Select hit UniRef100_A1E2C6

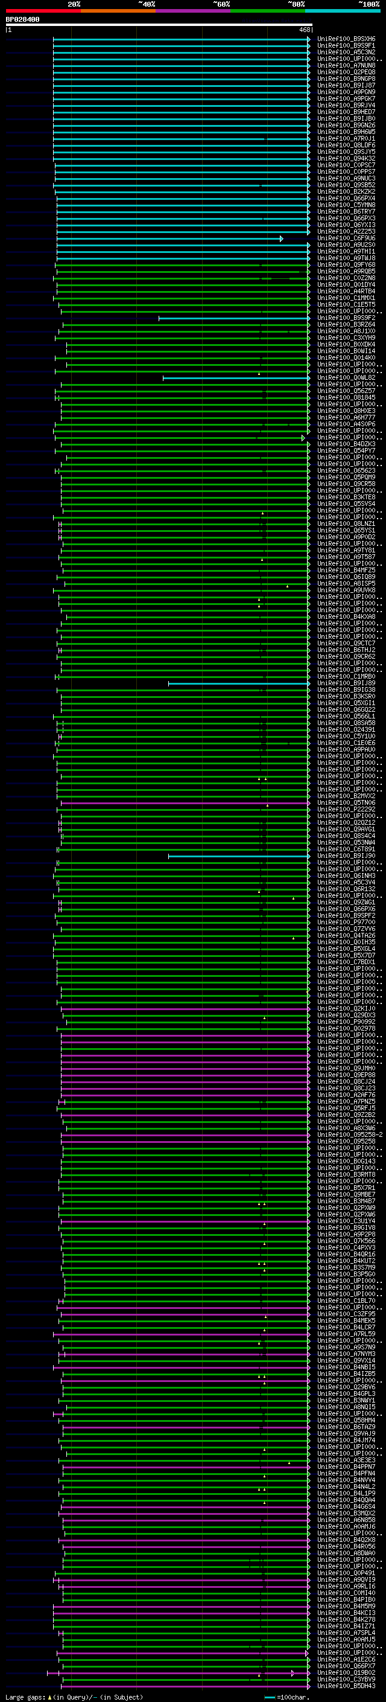click(x=346, y=1659)
